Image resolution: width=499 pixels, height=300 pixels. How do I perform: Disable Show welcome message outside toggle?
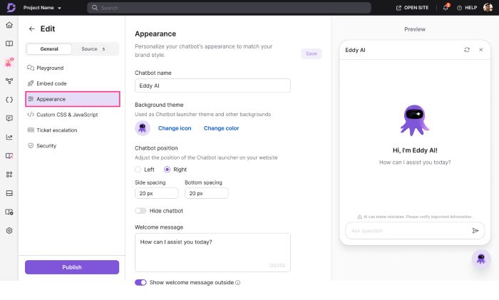tap(140, 282)
